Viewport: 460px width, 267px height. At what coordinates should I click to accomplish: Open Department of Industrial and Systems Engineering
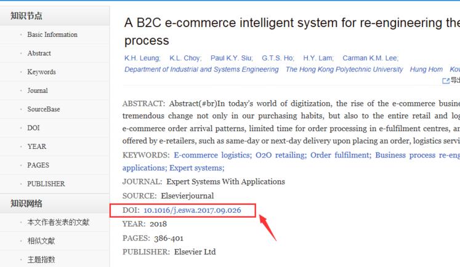(x=201, y=70)
